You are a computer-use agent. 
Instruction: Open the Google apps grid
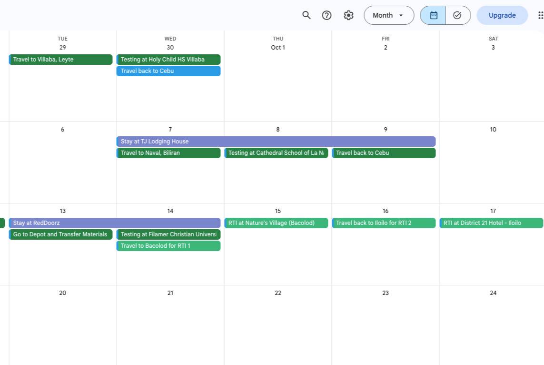coord(540,15)
